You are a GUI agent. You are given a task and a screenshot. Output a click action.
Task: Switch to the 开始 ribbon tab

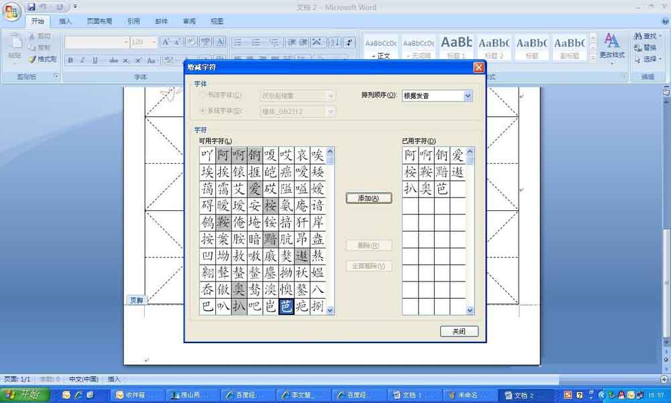(x=38, y=21)
